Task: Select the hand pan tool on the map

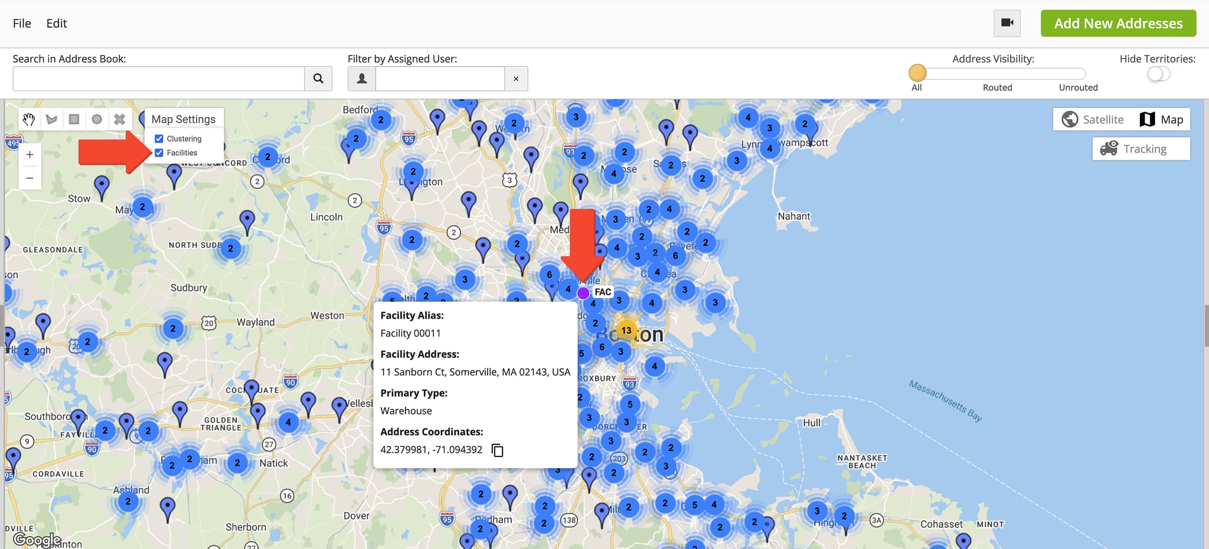Action: click(x=28, y=119)
